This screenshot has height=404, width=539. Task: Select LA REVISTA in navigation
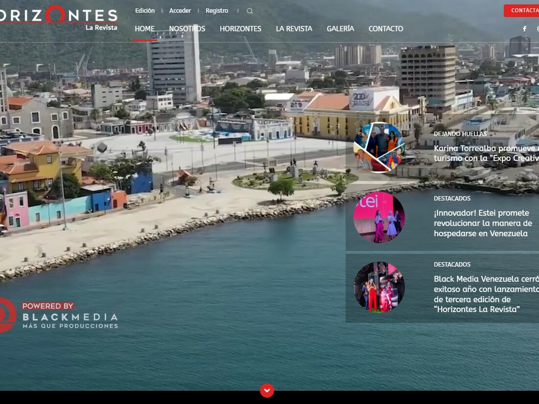coord(294,29)
